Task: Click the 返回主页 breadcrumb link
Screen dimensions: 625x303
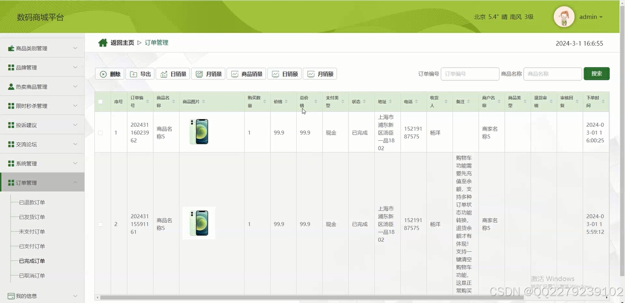Action: click(122, 43)
